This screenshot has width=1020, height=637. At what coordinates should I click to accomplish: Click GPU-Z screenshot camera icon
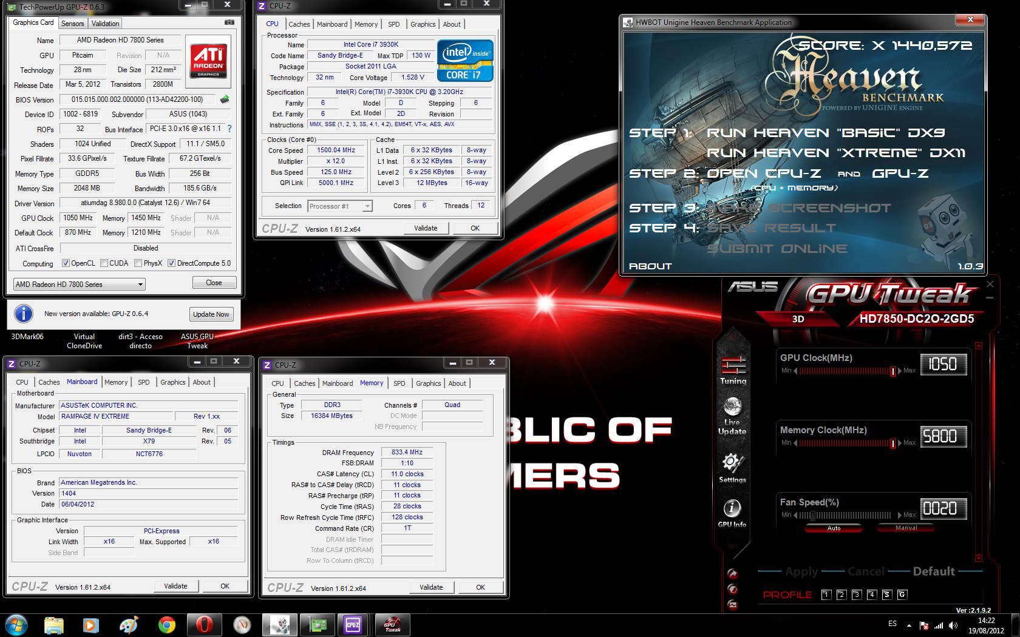pyautogui.click(x=229, y=22)
